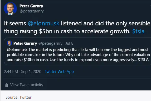Click the Source: Twitter caption
Viewport: 151px width, 101px height.
[x=18, y=97]
